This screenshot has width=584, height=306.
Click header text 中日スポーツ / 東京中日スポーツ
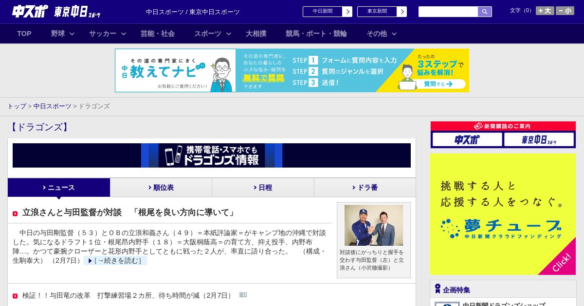click(x=193, y=12)
